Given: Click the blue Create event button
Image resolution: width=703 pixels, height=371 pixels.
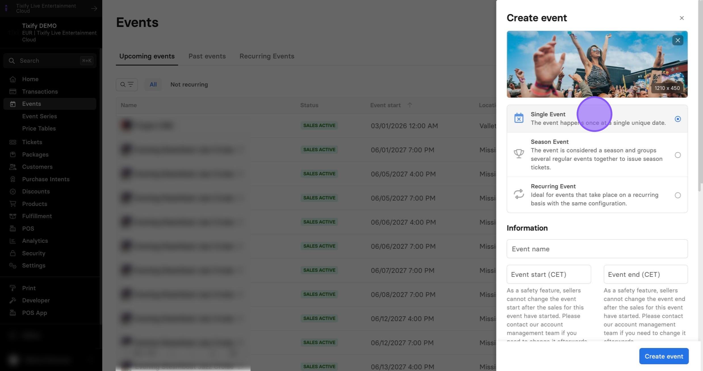Looking at the screenshot, I should click(x=664, y=356).
